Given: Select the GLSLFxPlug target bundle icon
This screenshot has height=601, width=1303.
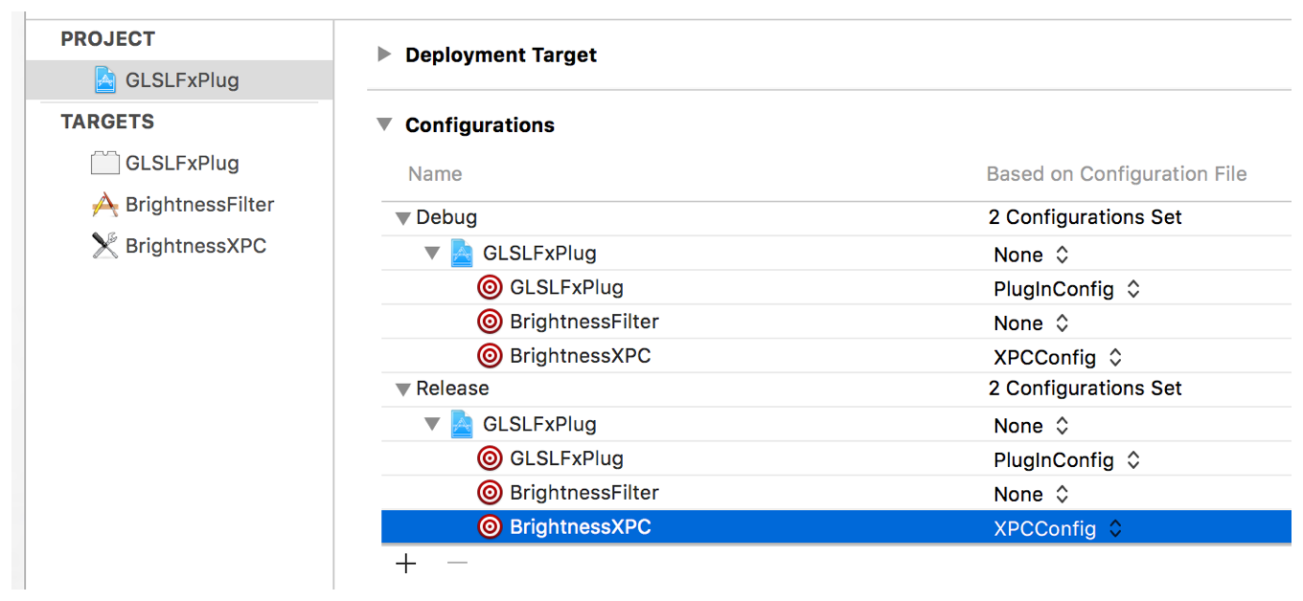Looking at the screenshot, I should pyautogui.click(x=105, y=163).
